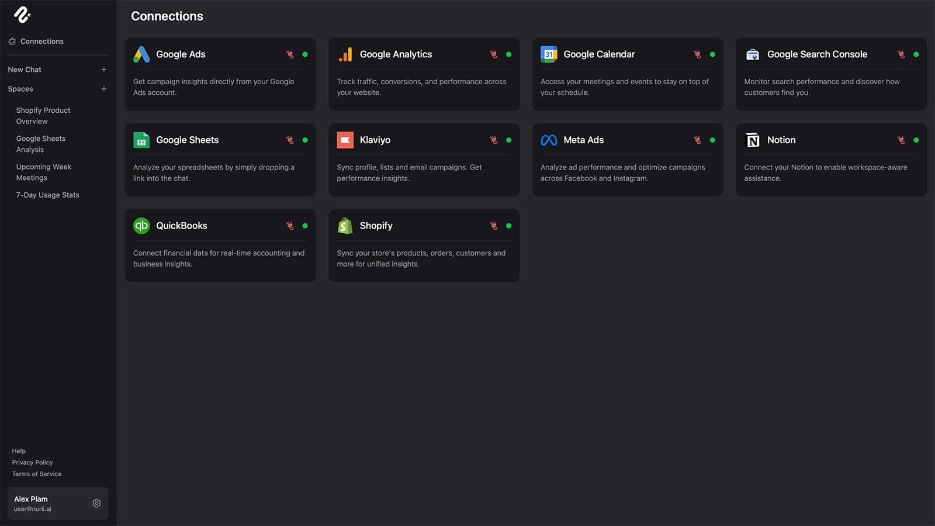This screenshot has width=935, height=526.
Task: Start a New Chat from the sidebar
Action: 25,70
